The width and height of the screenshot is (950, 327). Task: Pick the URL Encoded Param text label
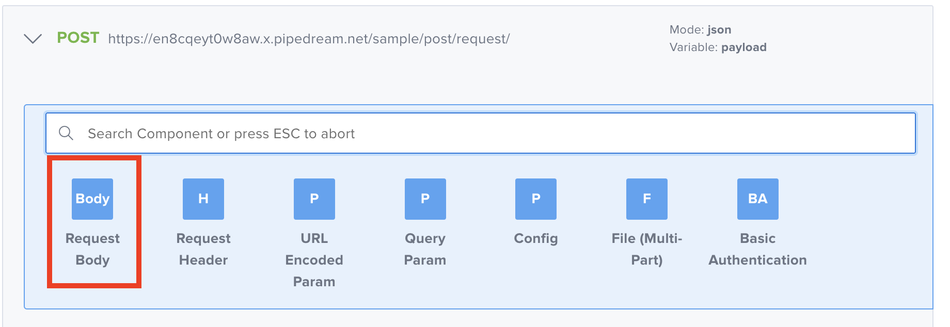tap(314, 260)
